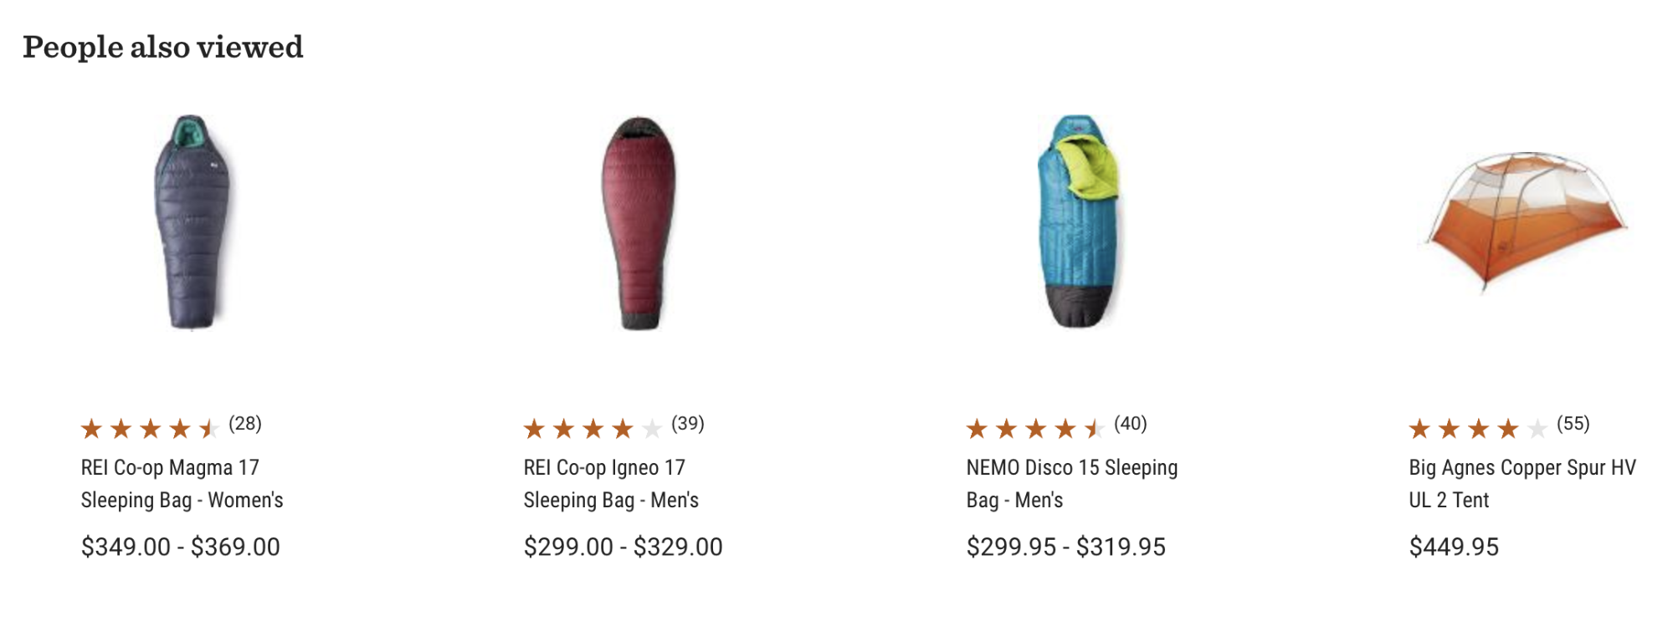Open the orange Copper Spur tent image

click(x=1526, y=222)
